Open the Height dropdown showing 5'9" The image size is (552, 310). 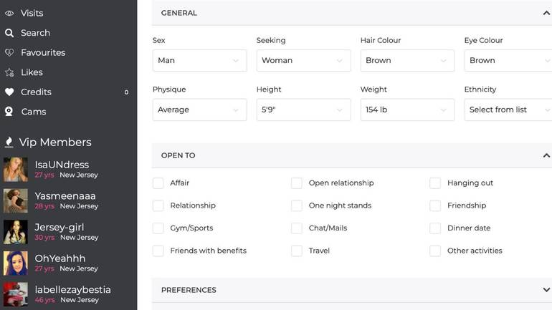click(303, 110)
